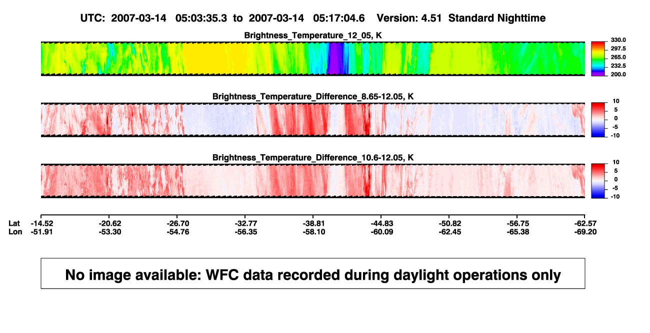Click the 12.05 brightness temperature image strip
The height and width of the screenshot is (333, 650).
coord(313,58)
